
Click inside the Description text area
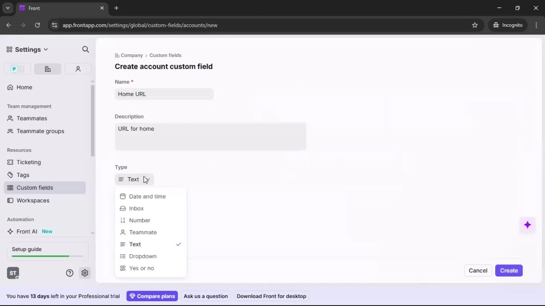[x=210, y=137]
